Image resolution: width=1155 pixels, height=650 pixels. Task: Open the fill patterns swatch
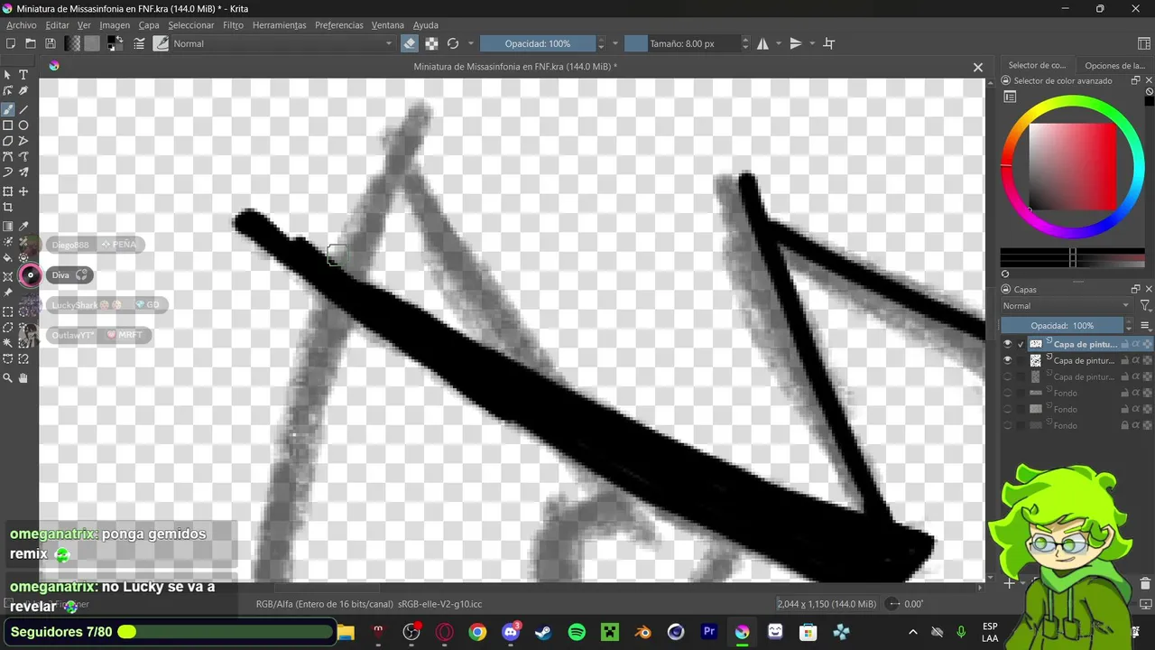click(x=92, y=43)
